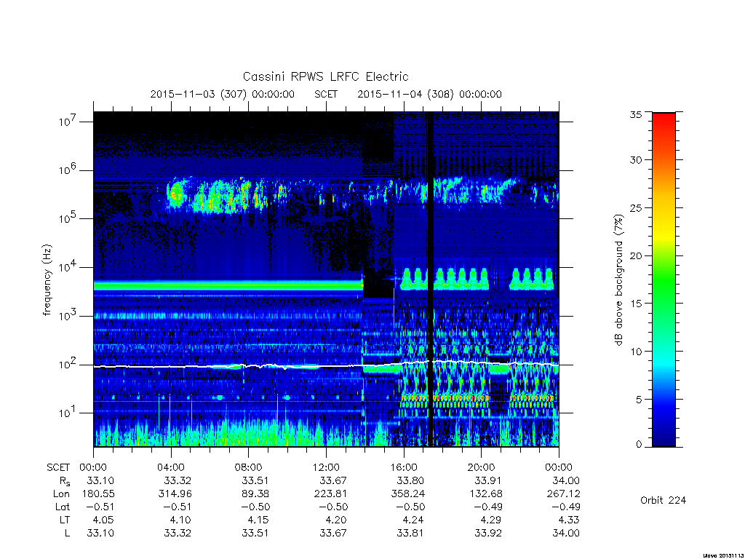The height and width of the screenshot is (559, 745).
Task: Click the 'SCET' label between the header dates
Action: (x=326, y=94)
